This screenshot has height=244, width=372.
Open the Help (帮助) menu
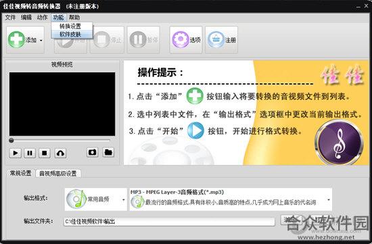(x=74, y=18)
